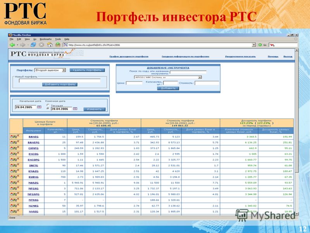The height and width of the screenshot is (233, 310).
Task: Click red X icon on MTSSG row
Action: coord(18,199)
